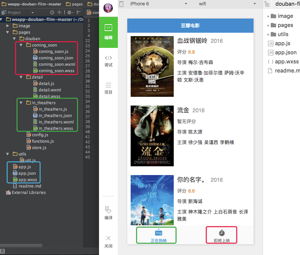Open app.wxss in the Project tree
The image size is (300, 255).
pos(25,180)
